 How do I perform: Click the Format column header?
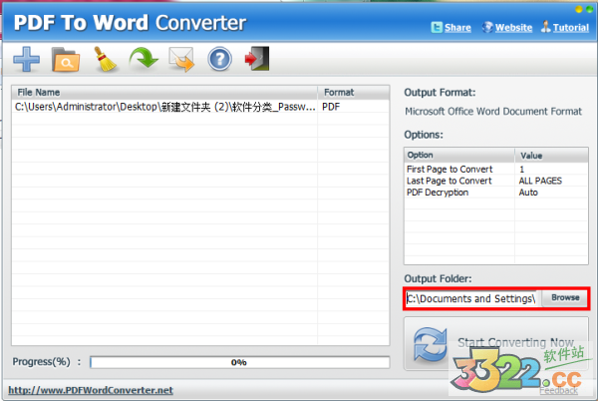353,93
